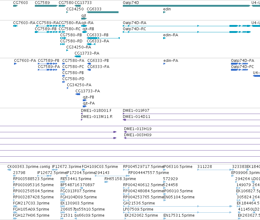Screen dimensions: 260x220
Task: Select protein CG7603-PA
Action: click(x=25, y=61)
